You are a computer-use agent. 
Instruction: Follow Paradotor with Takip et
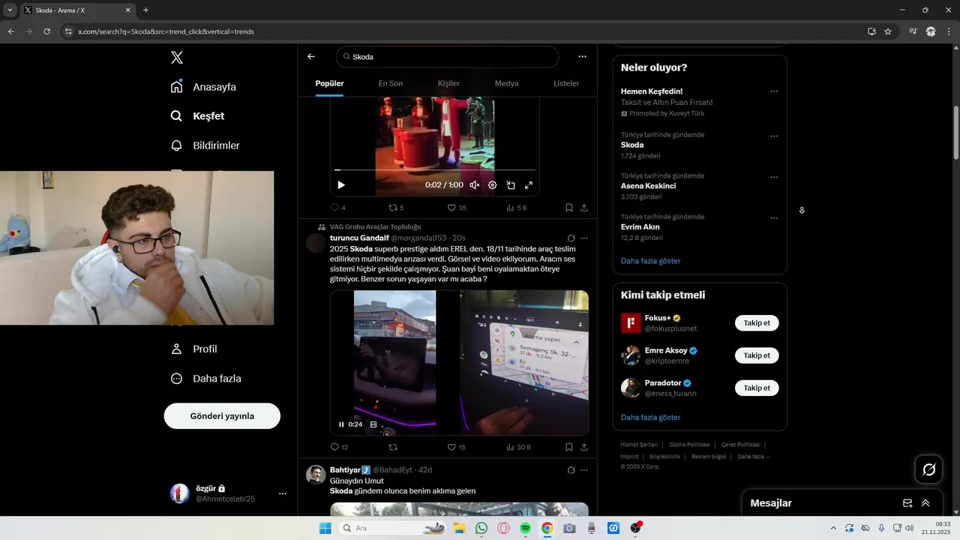[x=757, y=388]
